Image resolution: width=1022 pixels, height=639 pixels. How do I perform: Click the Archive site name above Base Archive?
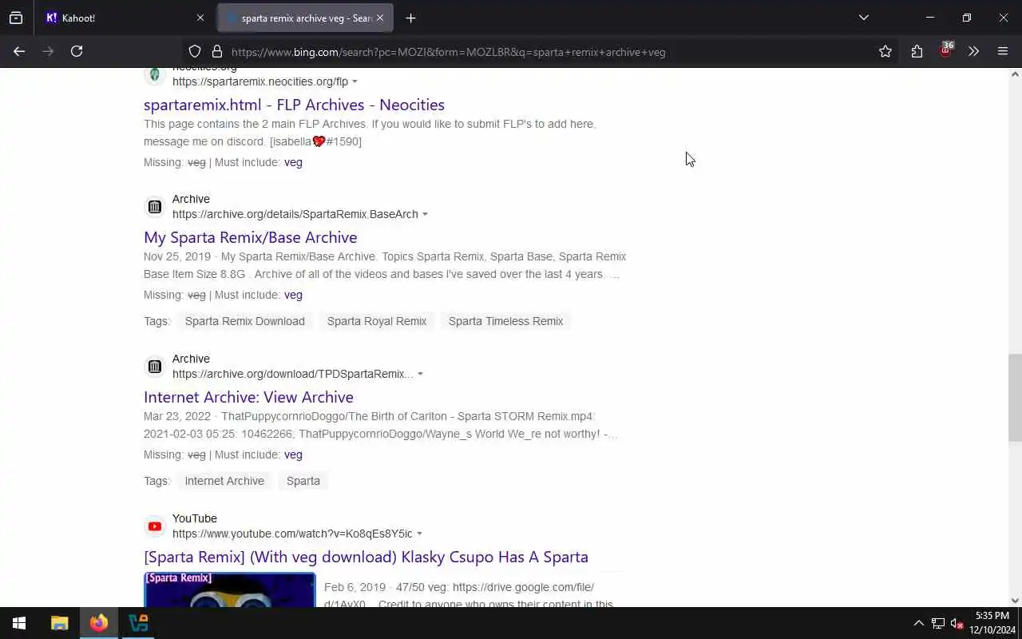point(191,199)
